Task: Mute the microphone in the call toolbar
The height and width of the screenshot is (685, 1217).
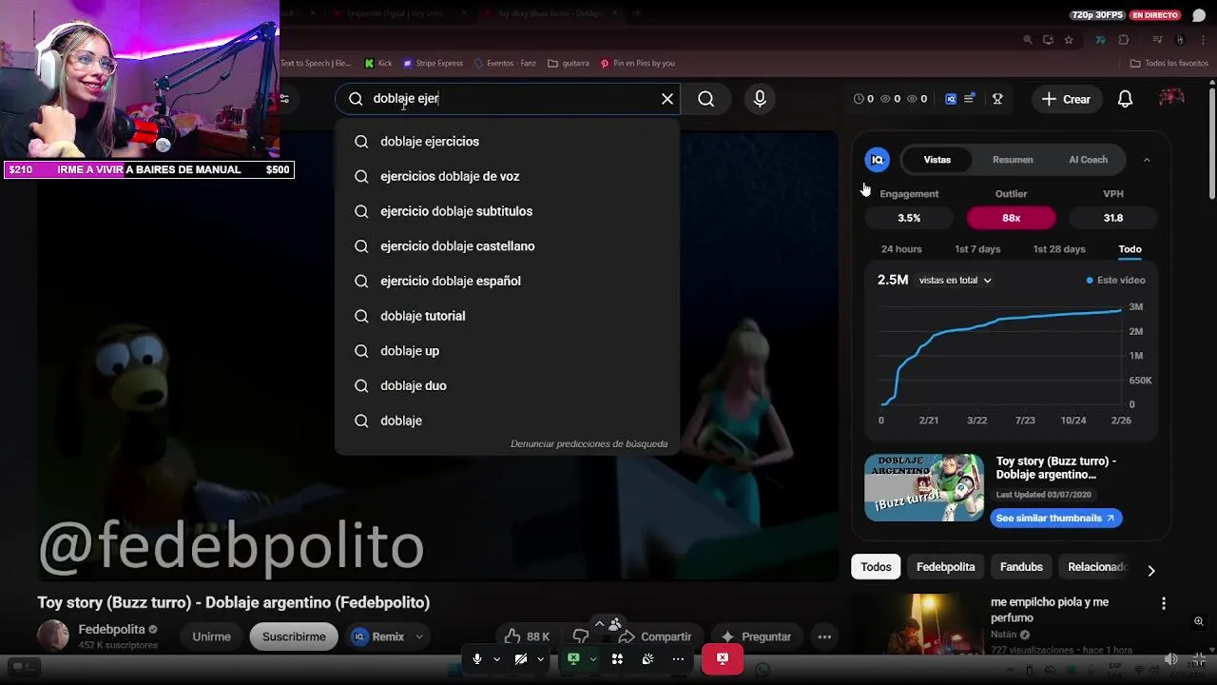Action: pyautogui.click(x=477, y=658)
